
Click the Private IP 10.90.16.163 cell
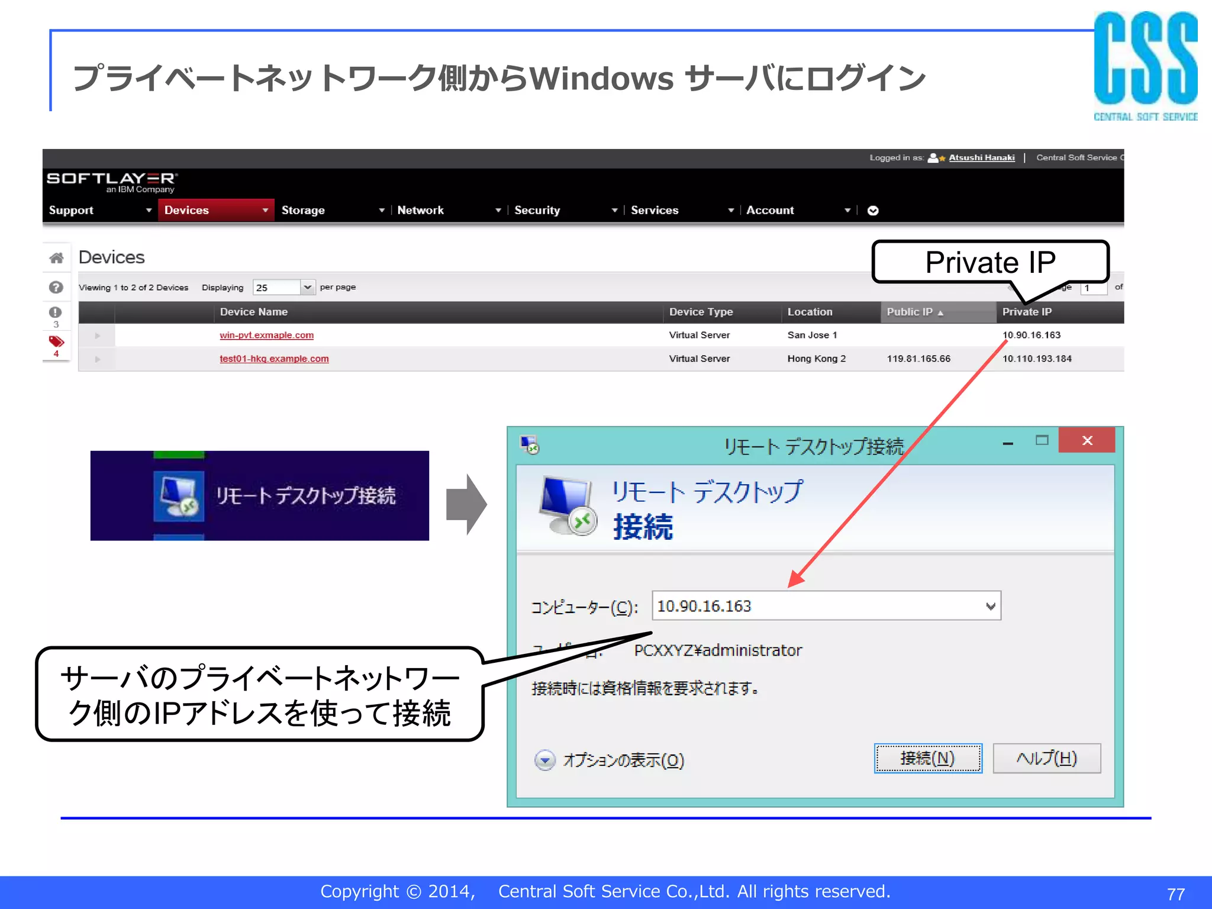coord(1032,335)
